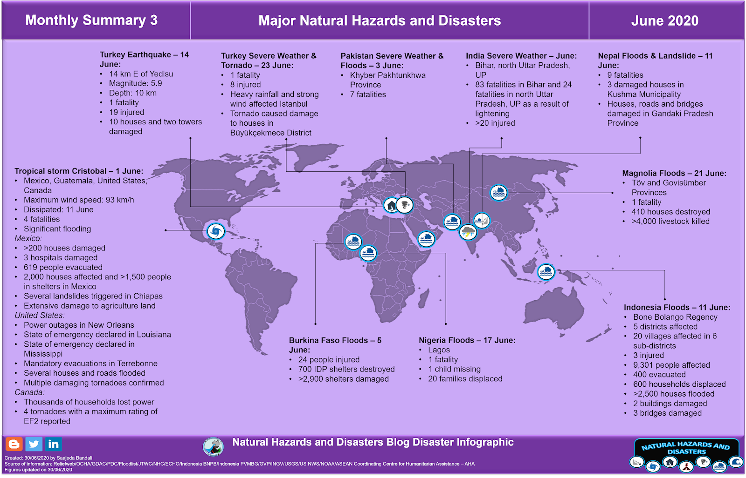Viewport: 746px width, 478px height.
Task: Select the tornado icon near Turkey
Action: (x=405, y=205)
